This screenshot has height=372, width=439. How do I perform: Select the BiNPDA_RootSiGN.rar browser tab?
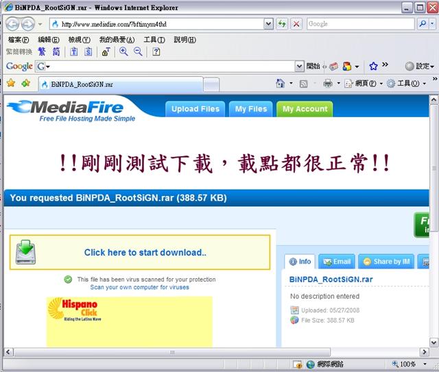click(x=121, y=84)
